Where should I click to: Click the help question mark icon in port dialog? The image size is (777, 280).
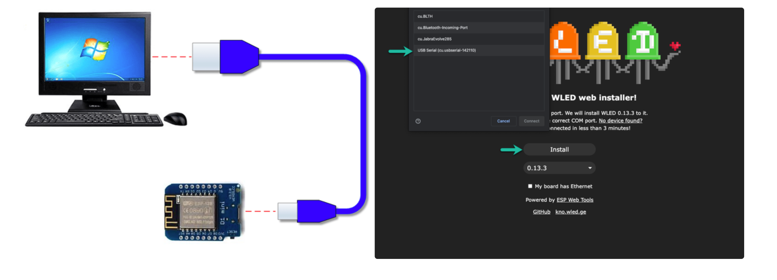418,121
